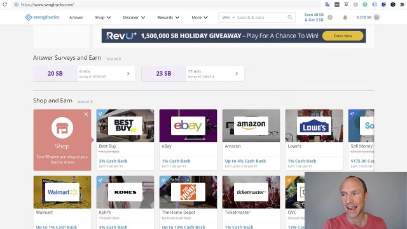Expand the More dropdown menu
The width and height of the screenshot is (407, 229).
pos(200,17)
